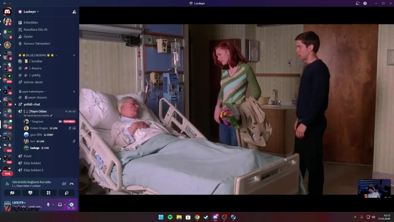Click Görüntülü Bağlantı Kuruldu status text
Screen dimensions: 394x222
point(32,182)
